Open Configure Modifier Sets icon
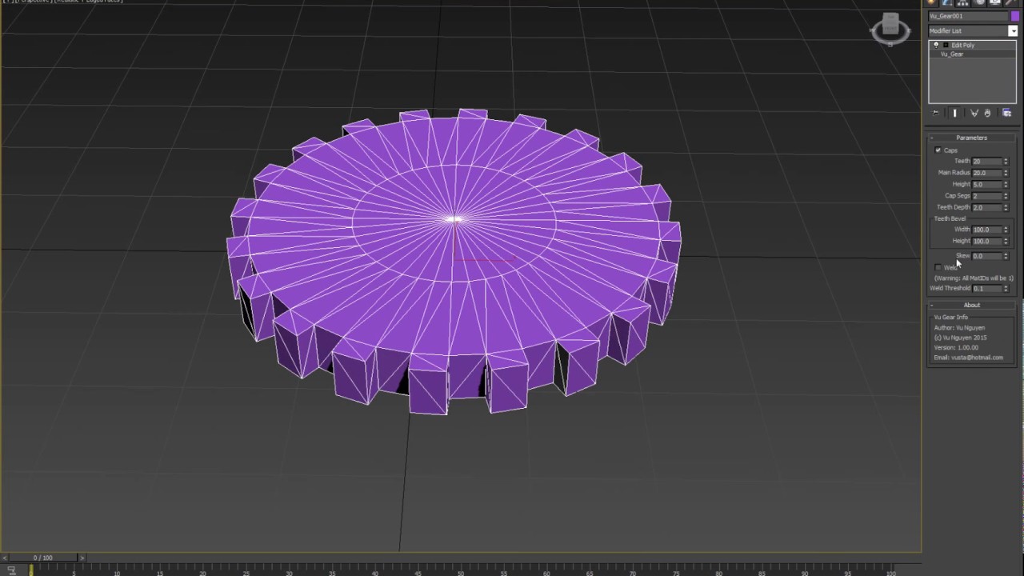 click(1006, 113)
